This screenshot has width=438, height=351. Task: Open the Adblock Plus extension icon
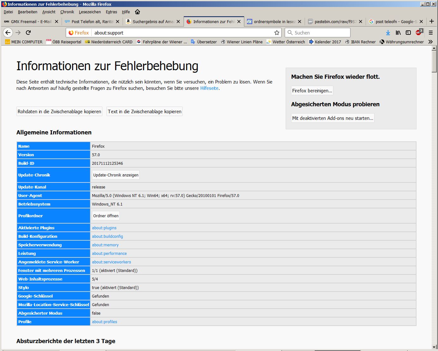(x=419, y=33)
